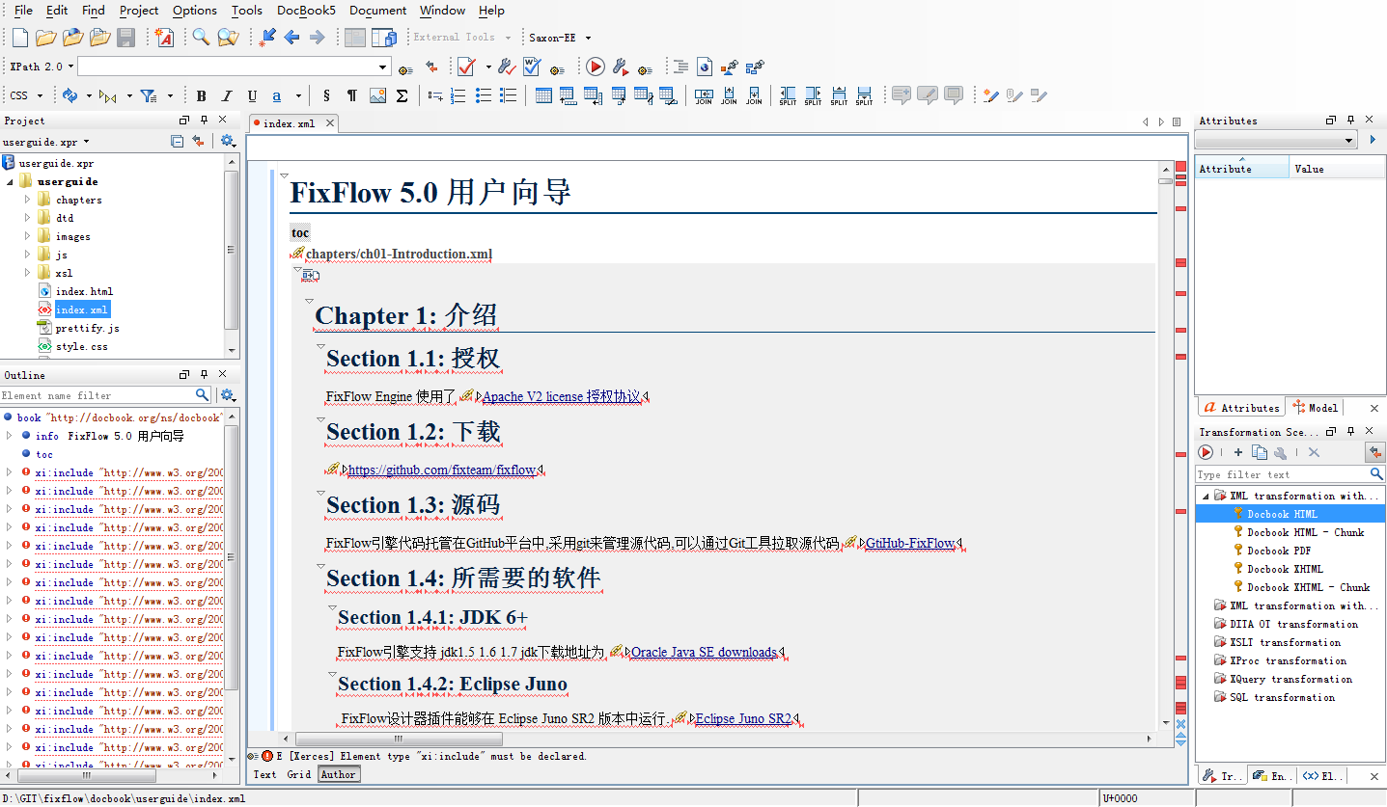Image resolution: width=1387 pixels, height=807 pixels.
Task: Click the XPath execute settings gear icon
Action: (x=405, y=69)
